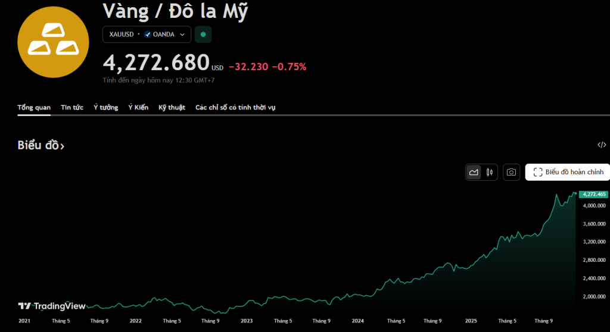Switch to area chart style
This screenshot has height=332, width=610.
[474, 172]
